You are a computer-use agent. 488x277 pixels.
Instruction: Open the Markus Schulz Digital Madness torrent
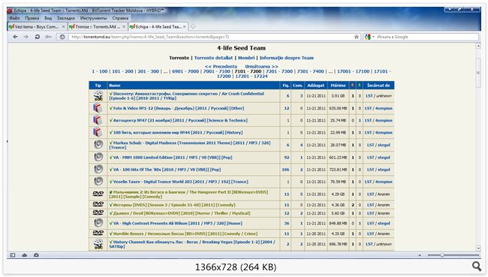(190, 145)
